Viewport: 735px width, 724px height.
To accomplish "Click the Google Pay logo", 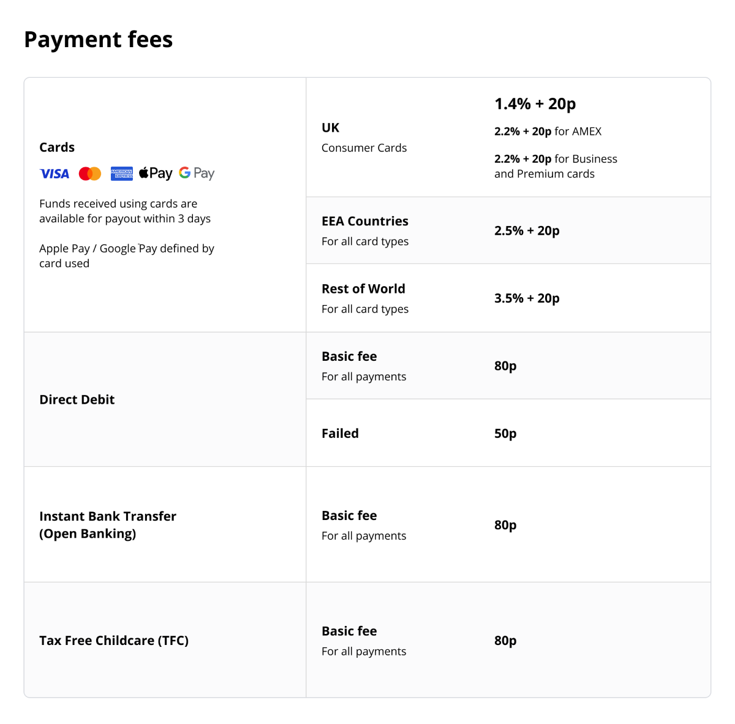I will tap(197, 173).
